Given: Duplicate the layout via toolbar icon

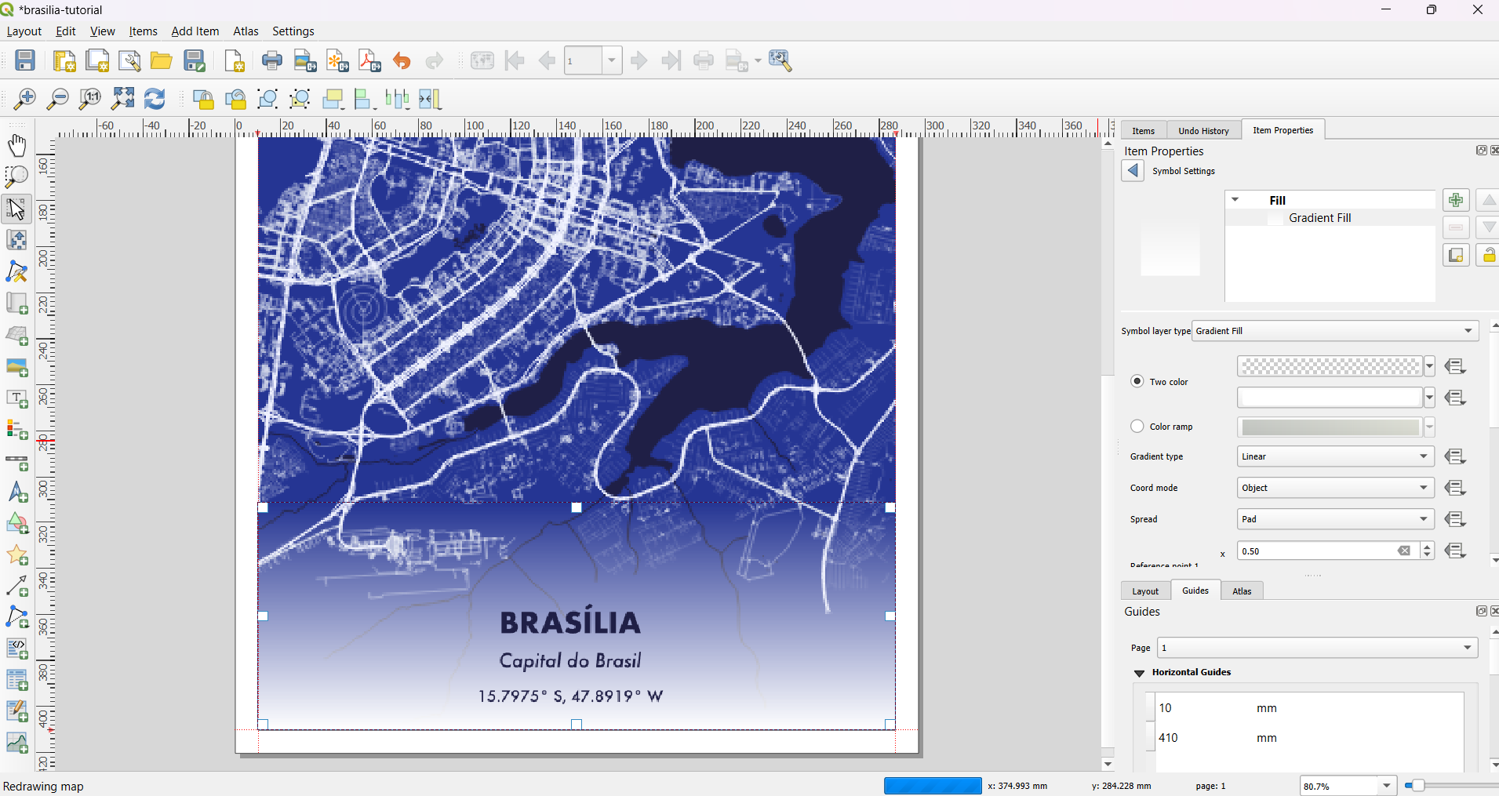Looking at the screenshot, I should click(x=97, y=60).
